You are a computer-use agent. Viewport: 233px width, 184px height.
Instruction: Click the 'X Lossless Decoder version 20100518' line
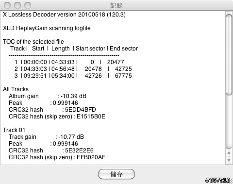pyautogui.click(x=64, y=15)
